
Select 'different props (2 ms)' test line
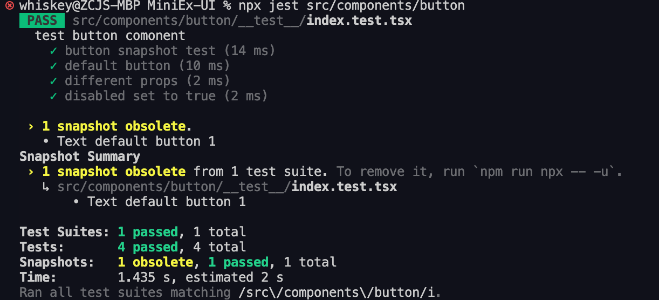click(x=147, y=81)
